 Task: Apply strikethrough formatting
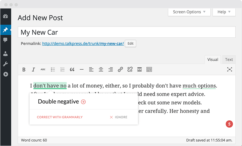tap(43, 70)
